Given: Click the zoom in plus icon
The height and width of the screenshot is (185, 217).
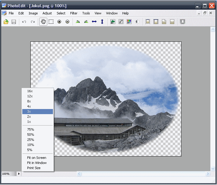Looking at the screenshot, I should tap(59, 22).
